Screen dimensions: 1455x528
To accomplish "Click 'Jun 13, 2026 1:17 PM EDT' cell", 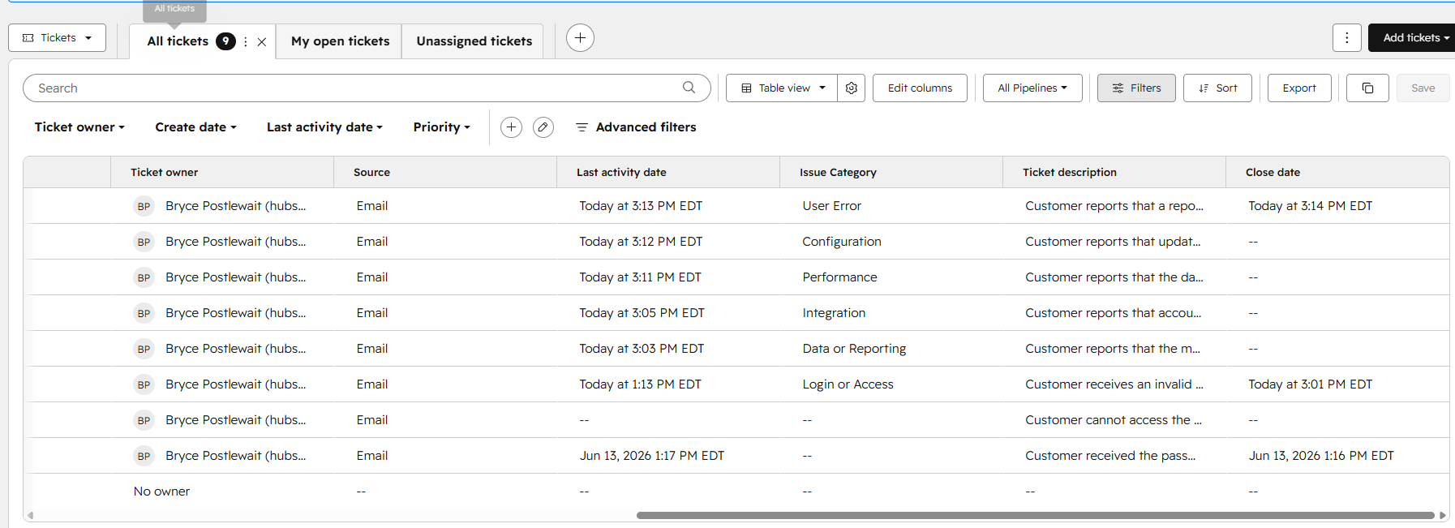I will coord(651,456).
